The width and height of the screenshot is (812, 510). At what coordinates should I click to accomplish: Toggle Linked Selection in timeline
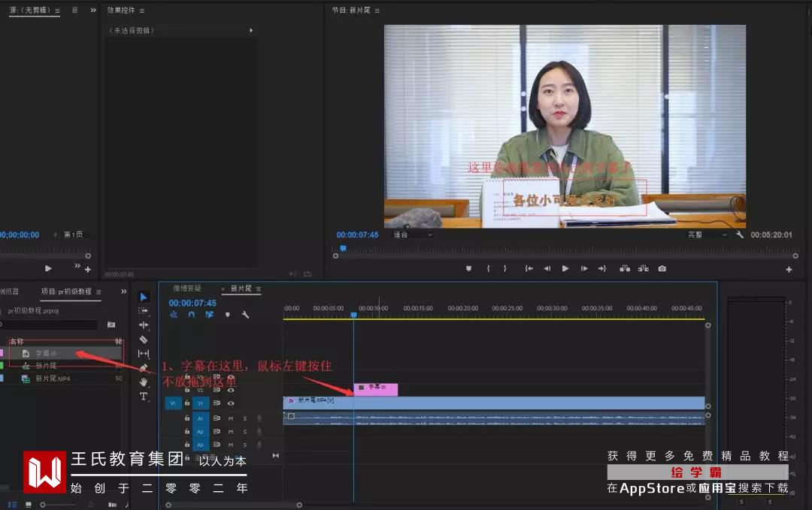click(209, 315)
